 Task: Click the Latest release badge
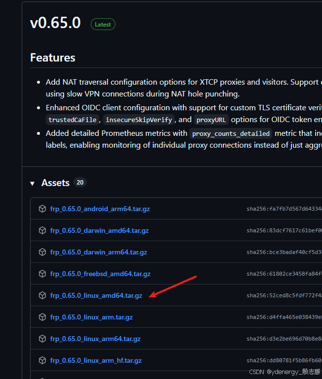(103, 25)
